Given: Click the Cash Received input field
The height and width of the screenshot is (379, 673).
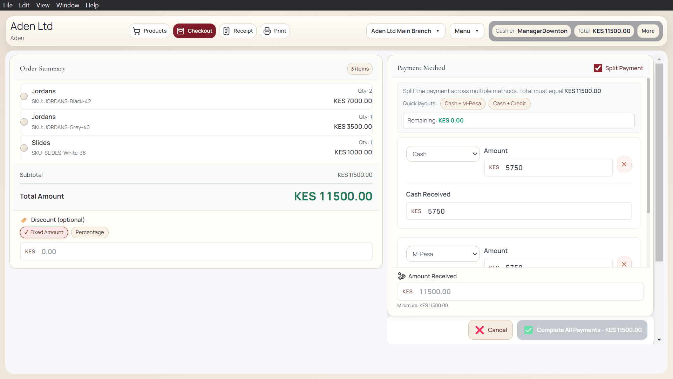Looking at the screenshot, I should click(519, 211).
